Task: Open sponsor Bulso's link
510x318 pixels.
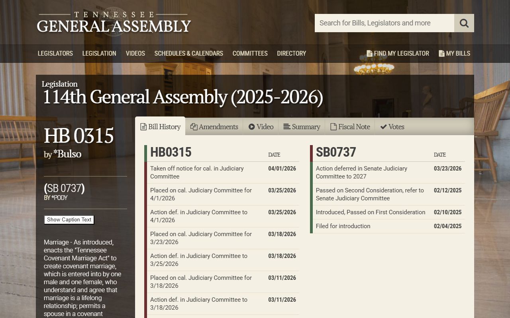Action: click(x=67, y=154)
